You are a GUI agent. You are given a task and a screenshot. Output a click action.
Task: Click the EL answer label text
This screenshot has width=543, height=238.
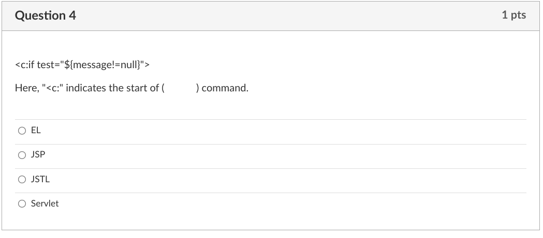36,131
